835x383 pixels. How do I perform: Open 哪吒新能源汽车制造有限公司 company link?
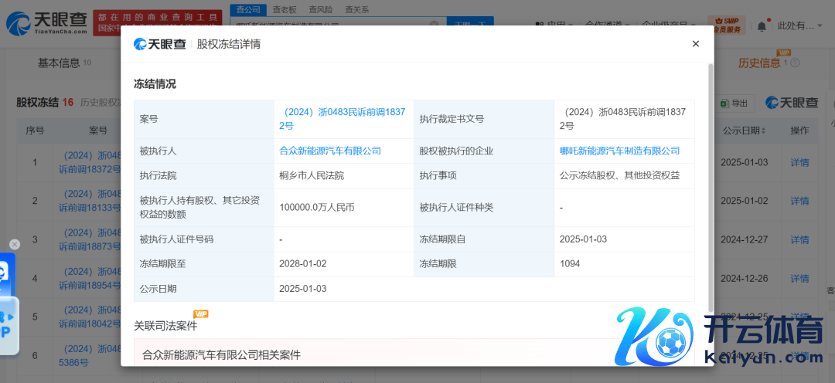(x=619, y=151)
